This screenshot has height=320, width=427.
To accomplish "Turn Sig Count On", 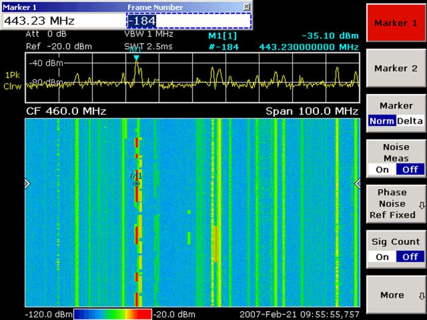I will click(382, 257).
